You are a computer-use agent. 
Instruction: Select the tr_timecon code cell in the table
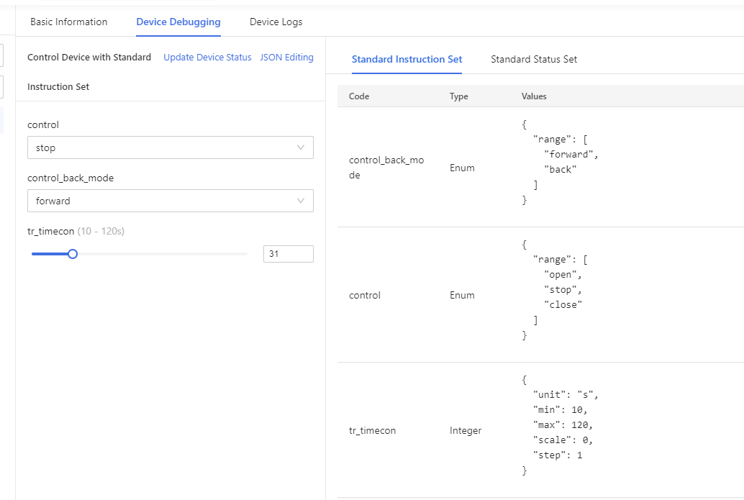pyautogui.click(x=372, y=430)
